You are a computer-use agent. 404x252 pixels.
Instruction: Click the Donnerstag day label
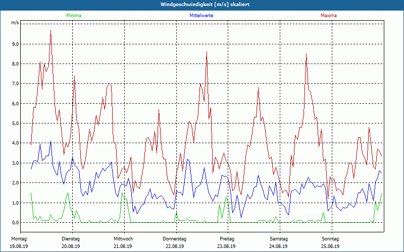pyautogui.click(x=174, y=239)
